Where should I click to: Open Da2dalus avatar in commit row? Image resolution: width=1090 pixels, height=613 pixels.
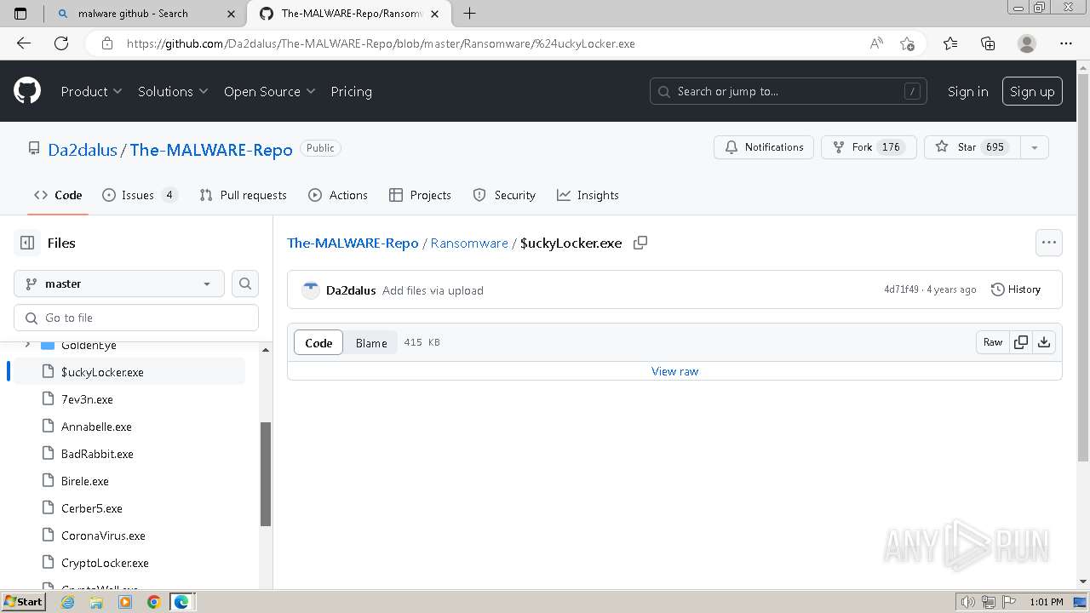pyautogui.click(x=311, y=290)
